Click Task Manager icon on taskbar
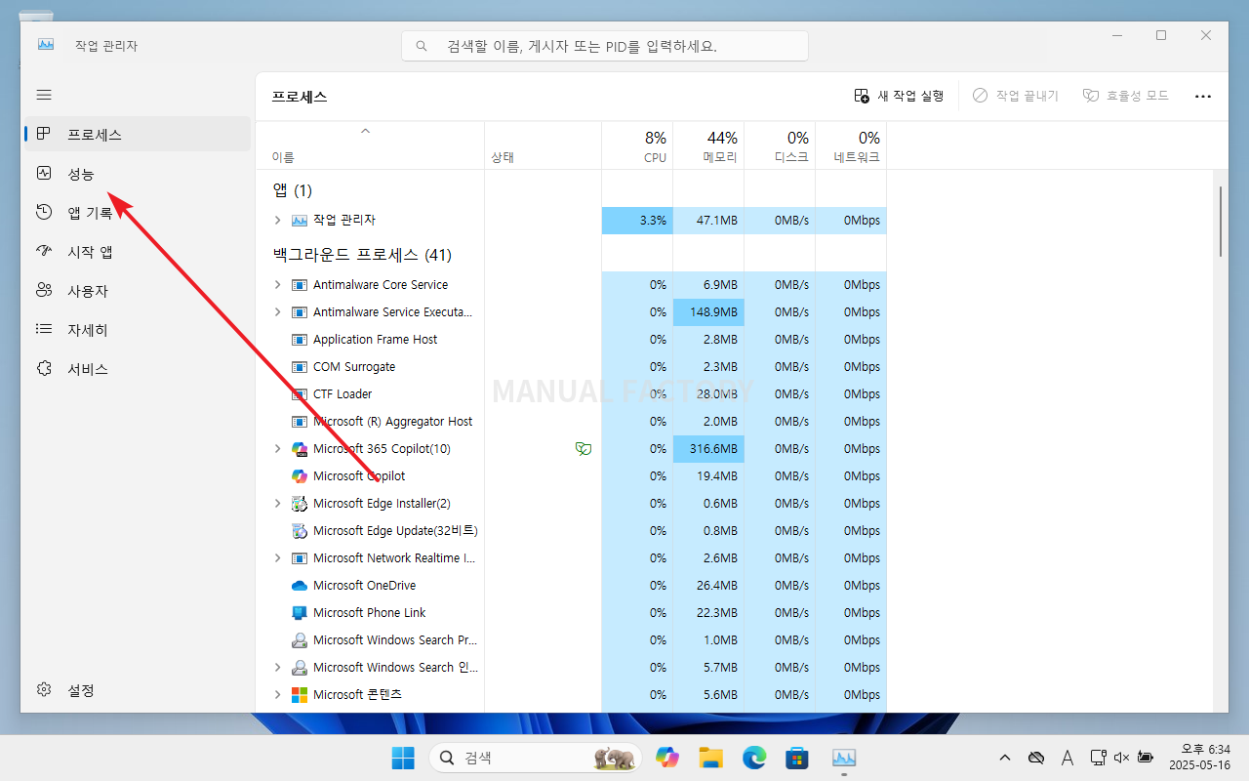The width and height of the screenshot is (1249, 781). (843, 758)
